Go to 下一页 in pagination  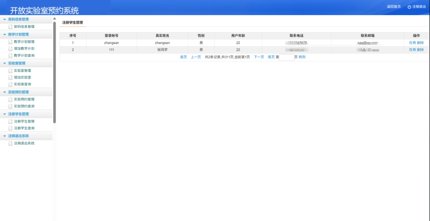259,57
